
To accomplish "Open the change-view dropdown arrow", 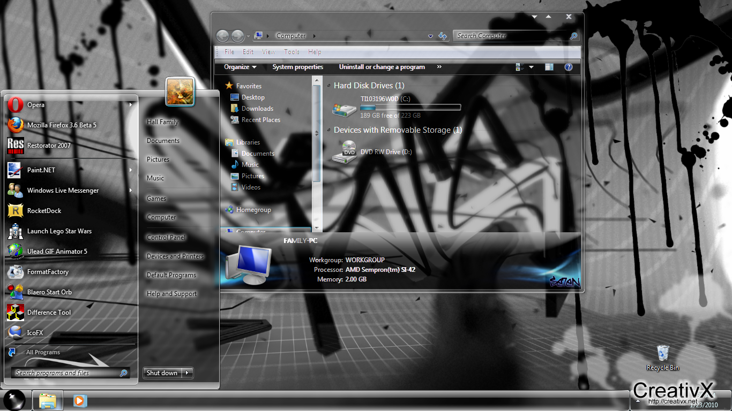I will (x=531, y=67).
